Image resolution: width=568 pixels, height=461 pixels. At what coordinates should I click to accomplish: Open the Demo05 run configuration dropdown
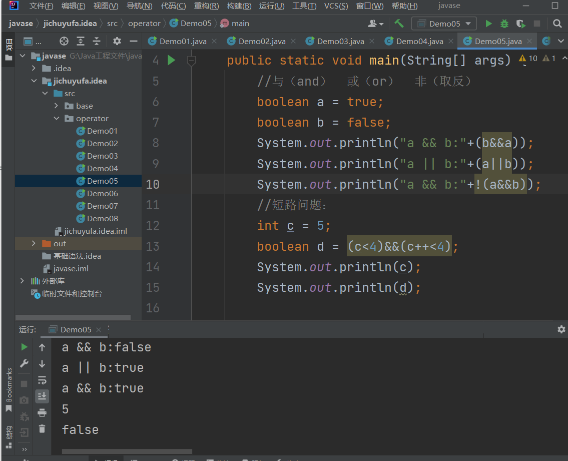(444, 24)
